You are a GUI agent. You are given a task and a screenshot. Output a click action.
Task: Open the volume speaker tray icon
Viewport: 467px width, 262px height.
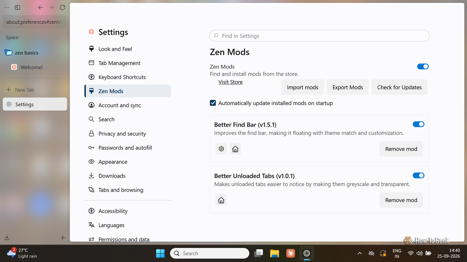(x=419, y=253)
